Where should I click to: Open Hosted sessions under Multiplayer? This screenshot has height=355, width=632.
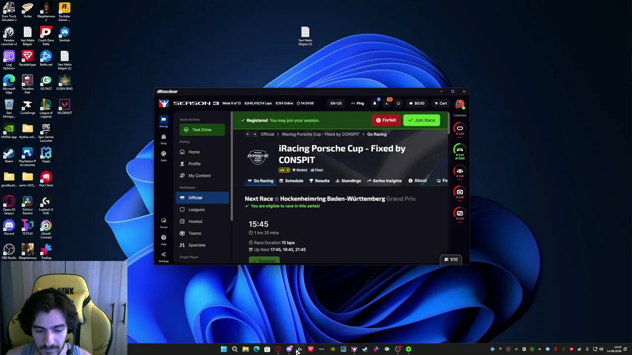coord(202,221)
